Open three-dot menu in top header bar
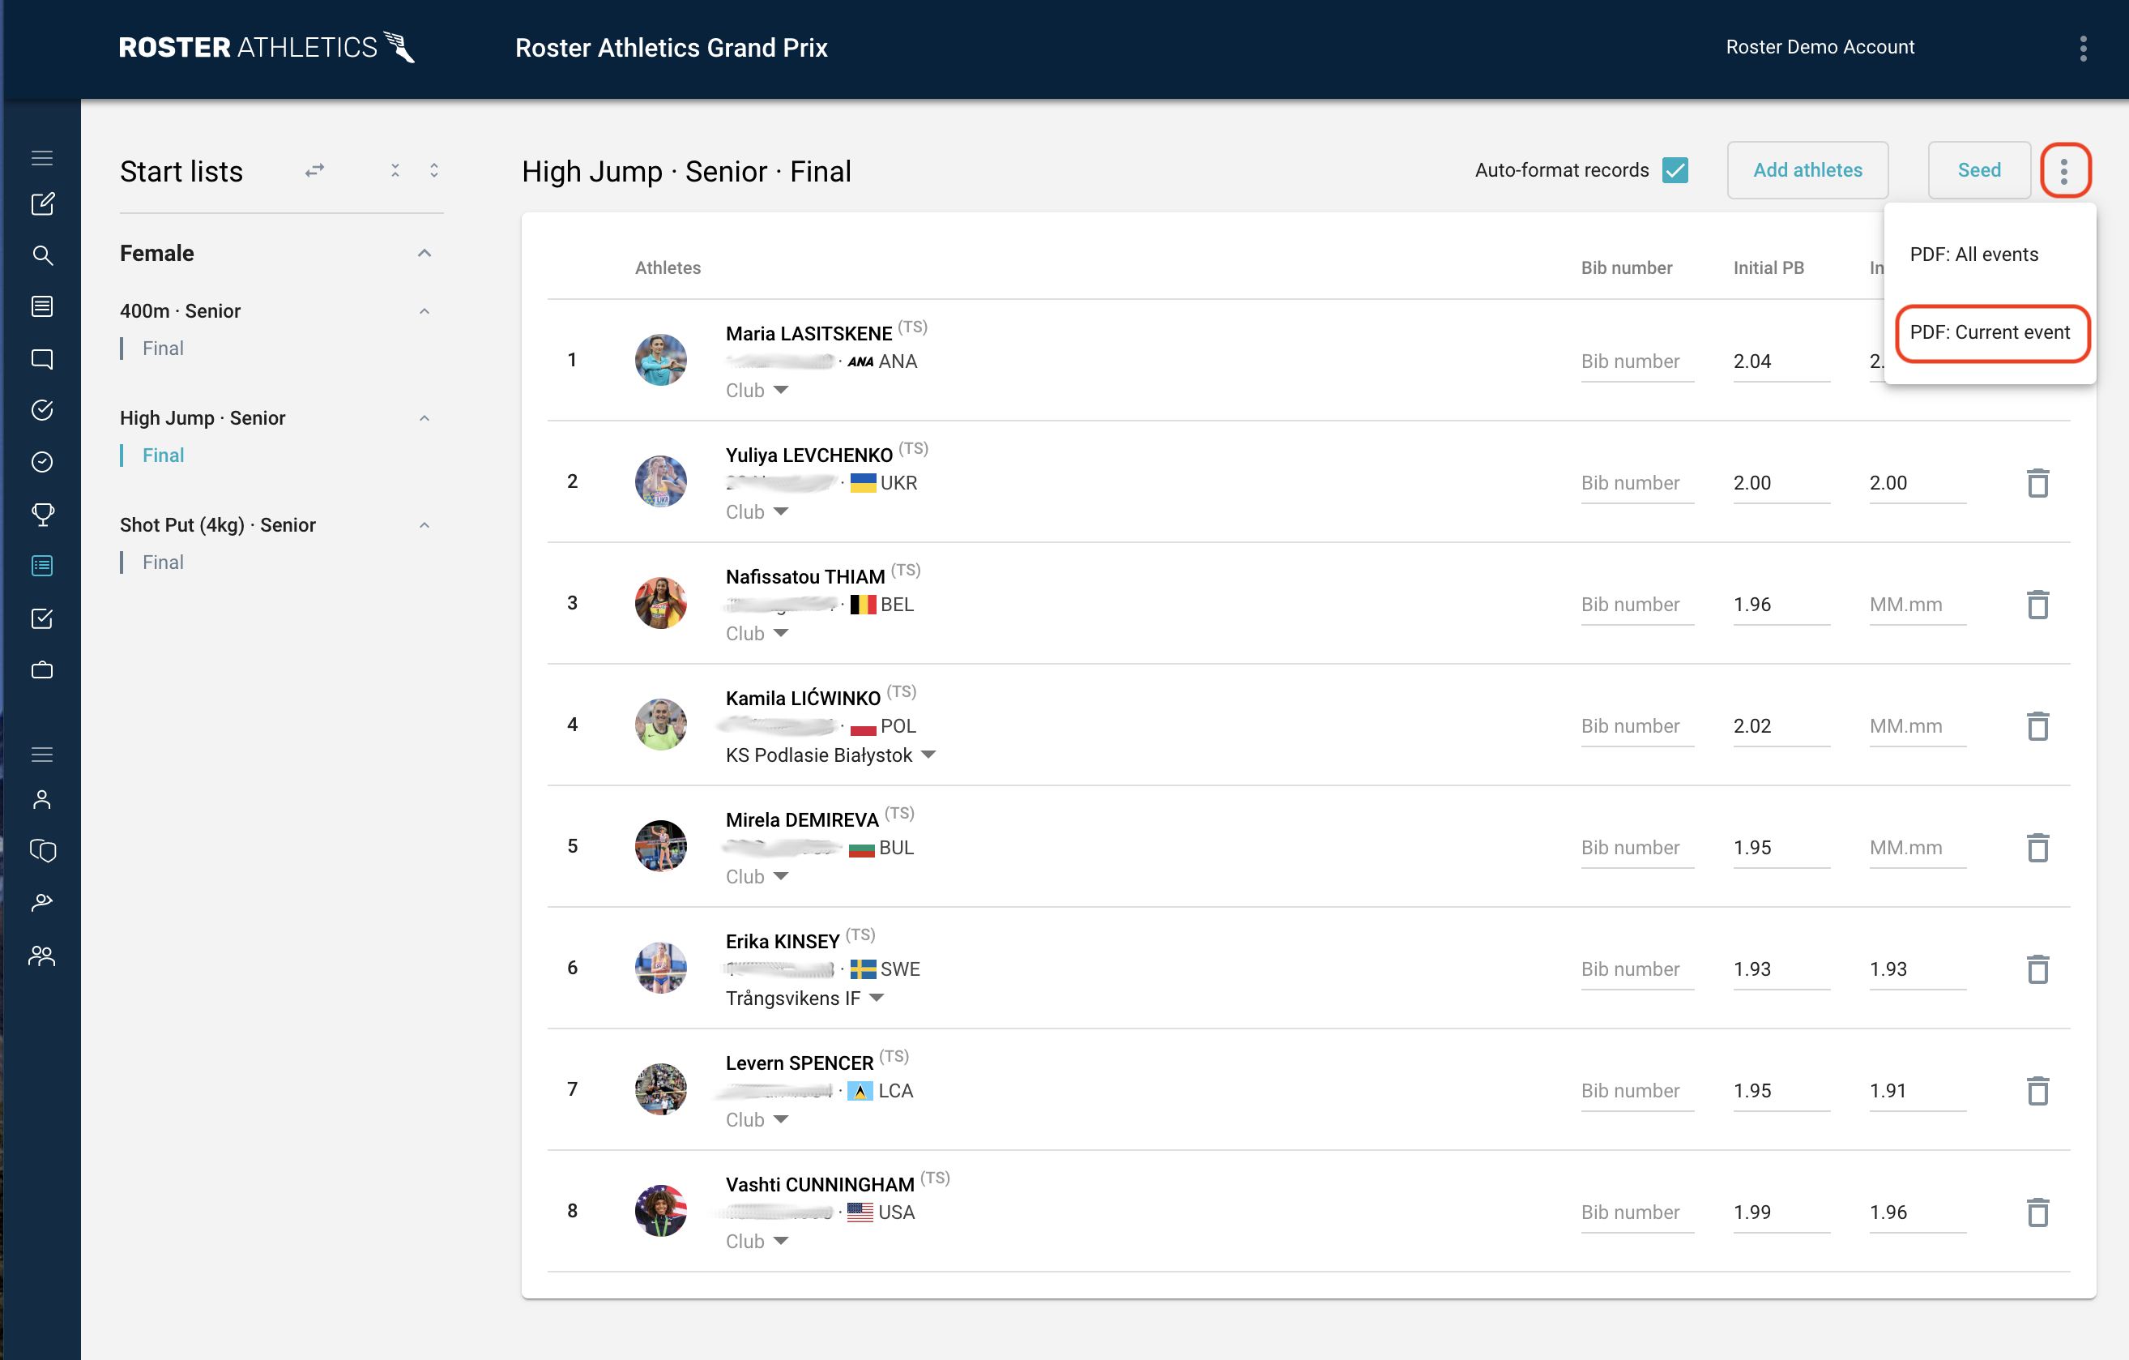This screenshot has width=2129, height=1360. 2083,48
